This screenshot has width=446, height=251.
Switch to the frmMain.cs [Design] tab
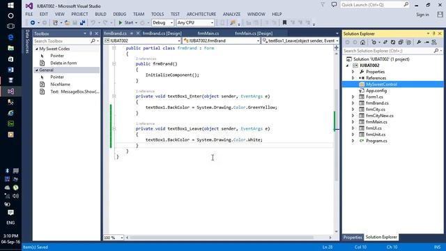[x=254, y=33]
